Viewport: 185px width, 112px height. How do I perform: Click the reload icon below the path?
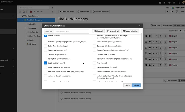(x=172, y=11)
